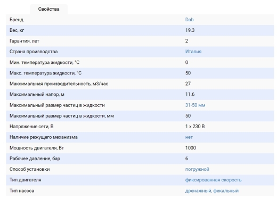This screenshot has width=277, height=200.
Task: Open the погружной installation link
Action: click(197, 169)
